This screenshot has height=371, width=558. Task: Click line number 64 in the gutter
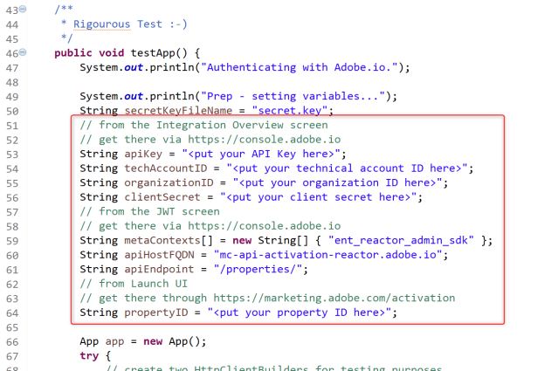click(x=12, y=313)
